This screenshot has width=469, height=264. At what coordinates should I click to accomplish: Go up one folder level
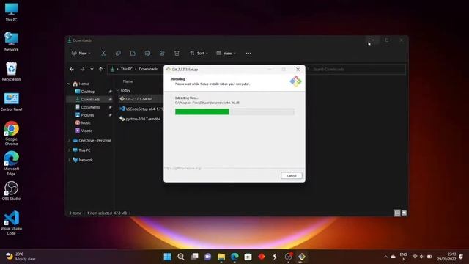pyautogui.click(x=101, y=69)
